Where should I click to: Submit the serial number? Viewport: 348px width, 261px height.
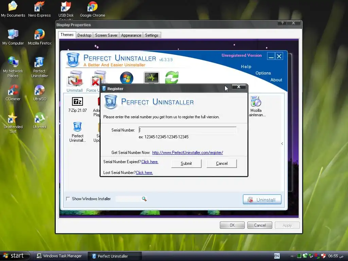(186, 163)
